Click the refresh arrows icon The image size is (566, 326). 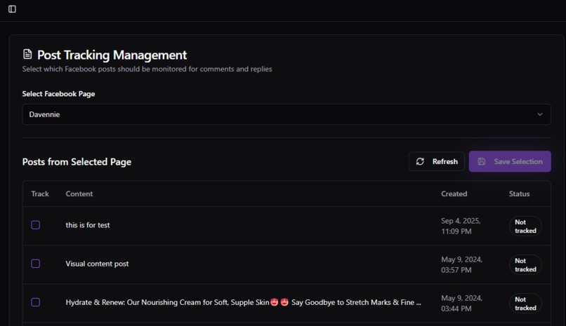(x=420, y=161)
